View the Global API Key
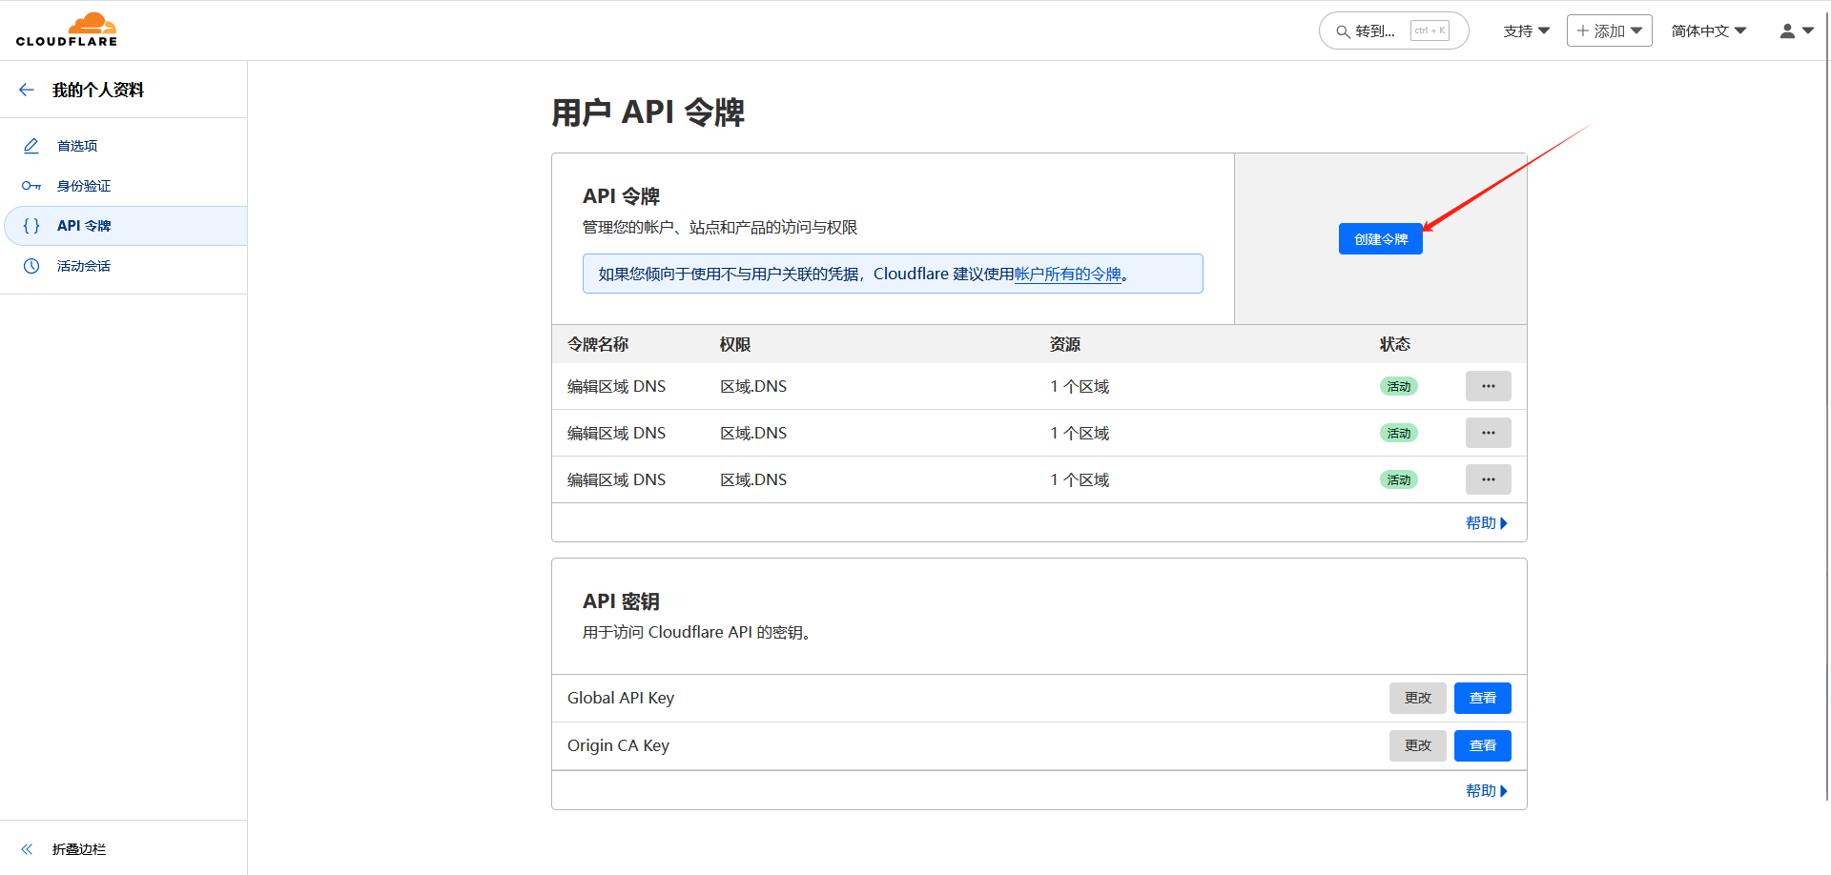Viewport: 1831px width, 875px height. click(x=1482, y=698)
